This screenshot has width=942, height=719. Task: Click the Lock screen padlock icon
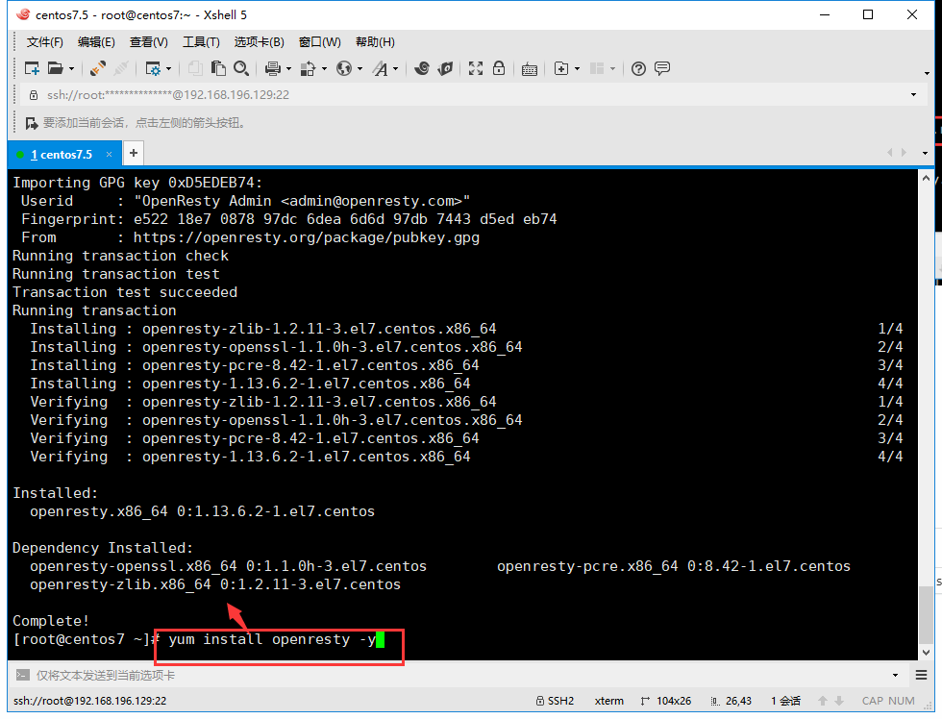point(499,68)
